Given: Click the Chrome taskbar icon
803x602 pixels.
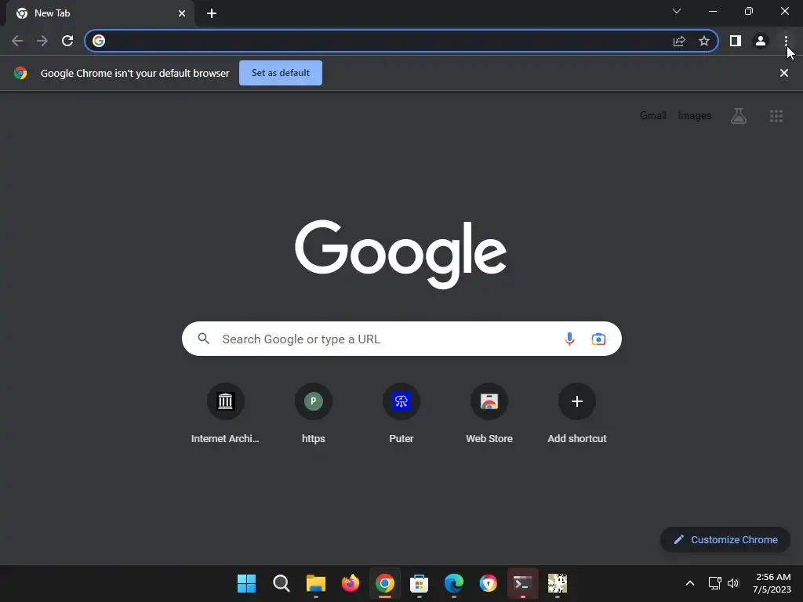Looking at the screenshot, I should point(384,583).
